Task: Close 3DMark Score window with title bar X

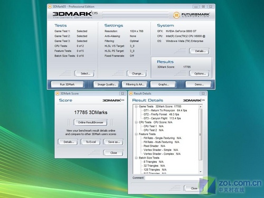Action: click(122, 93)
